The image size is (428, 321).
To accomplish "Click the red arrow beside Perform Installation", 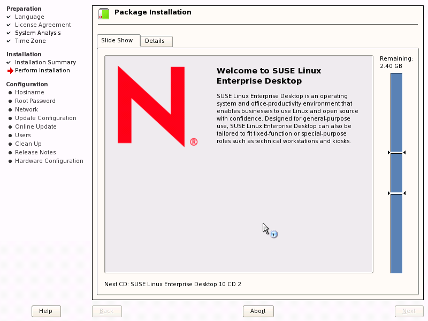I will pyautogui.click(x=10, y=71).
